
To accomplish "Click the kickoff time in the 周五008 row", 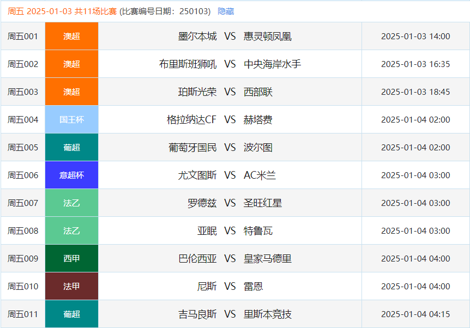I will (415, 231).
